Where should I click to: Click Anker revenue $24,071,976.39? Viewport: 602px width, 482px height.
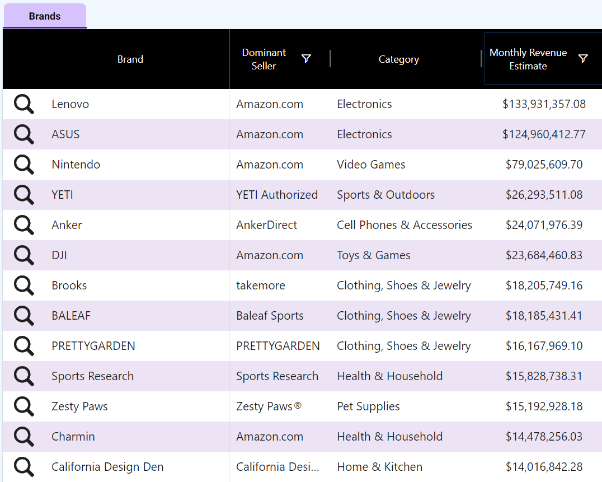tap(544, 225)
